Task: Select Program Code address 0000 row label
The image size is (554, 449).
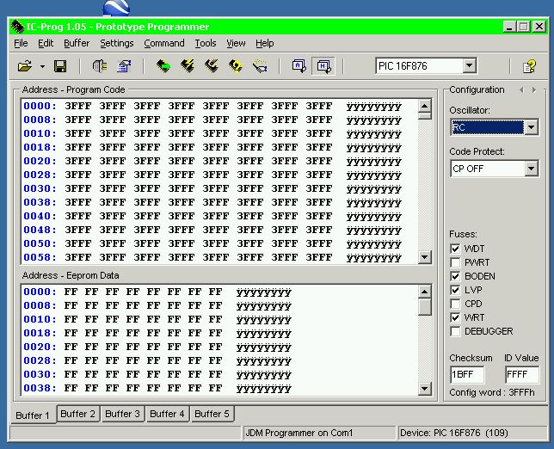Action: pyautogui.click(x=40, y=106)
